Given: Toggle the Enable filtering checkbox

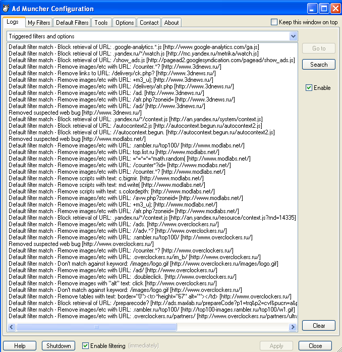Looking at the screenshot, I should [85, 346].
